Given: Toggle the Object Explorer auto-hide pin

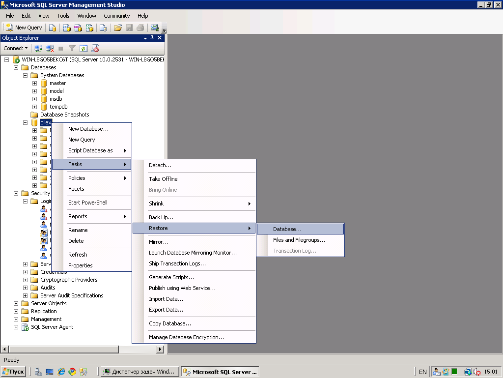Looking at the screenshot, I should (152, 37).
